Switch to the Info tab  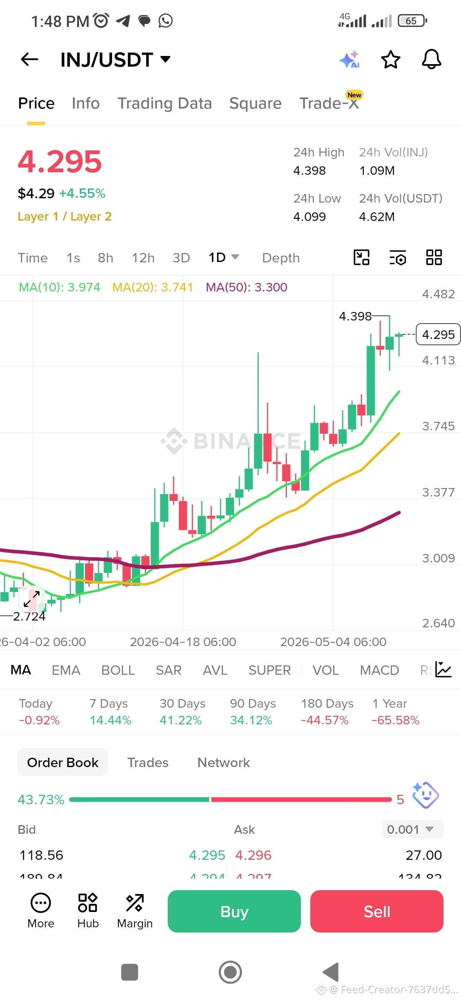[x=85, y=103]
